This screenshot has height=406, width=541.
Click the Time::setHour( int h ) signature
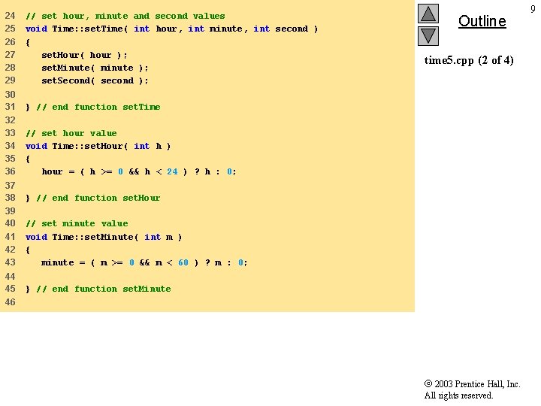(x=98, y=146)
